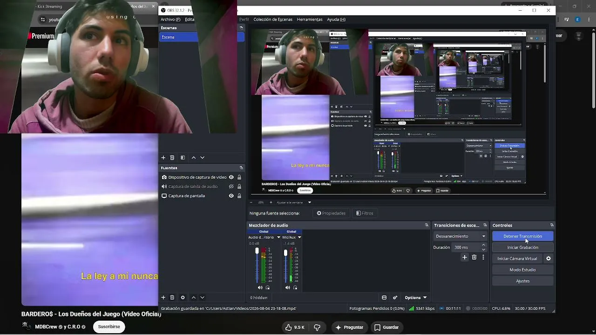The width and height of the screenshot is (596, 335).
Task: Open source Filtros button
Action: coord(365,213)
